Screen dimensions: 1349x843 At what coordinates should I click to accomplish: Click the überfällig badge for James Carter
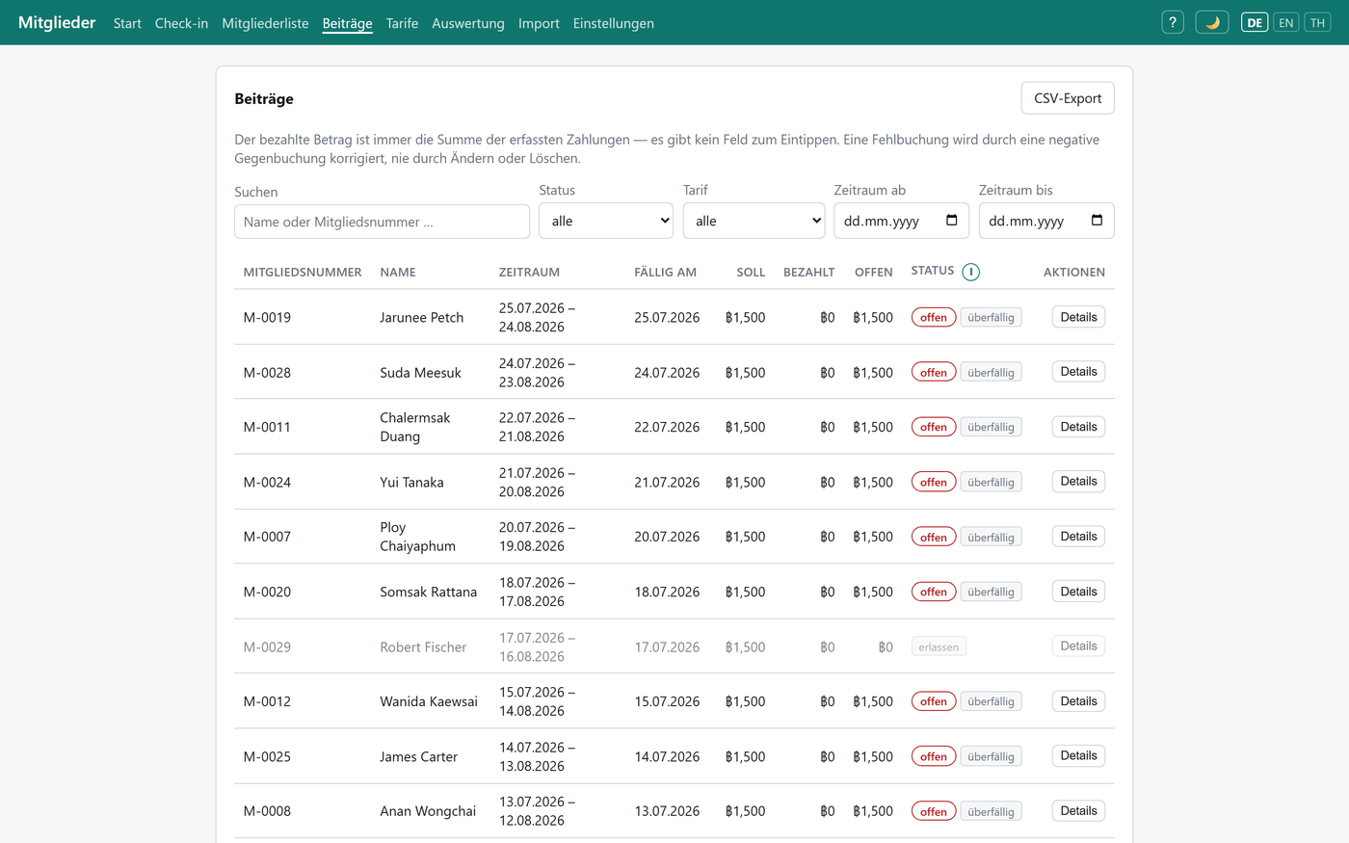click(991, 757)
